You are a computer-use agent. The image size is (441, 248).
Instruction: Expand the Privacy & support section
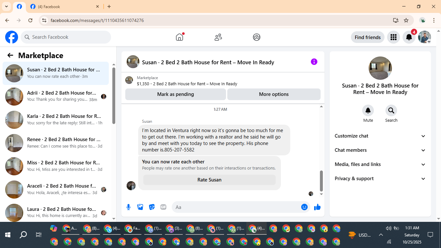pyautogui.click(x=380, y=179)
